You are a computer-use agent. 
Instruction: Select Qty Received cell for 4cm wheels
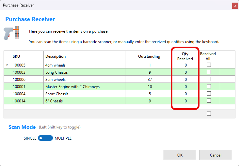pyautogui.click(x=185, y=65)
